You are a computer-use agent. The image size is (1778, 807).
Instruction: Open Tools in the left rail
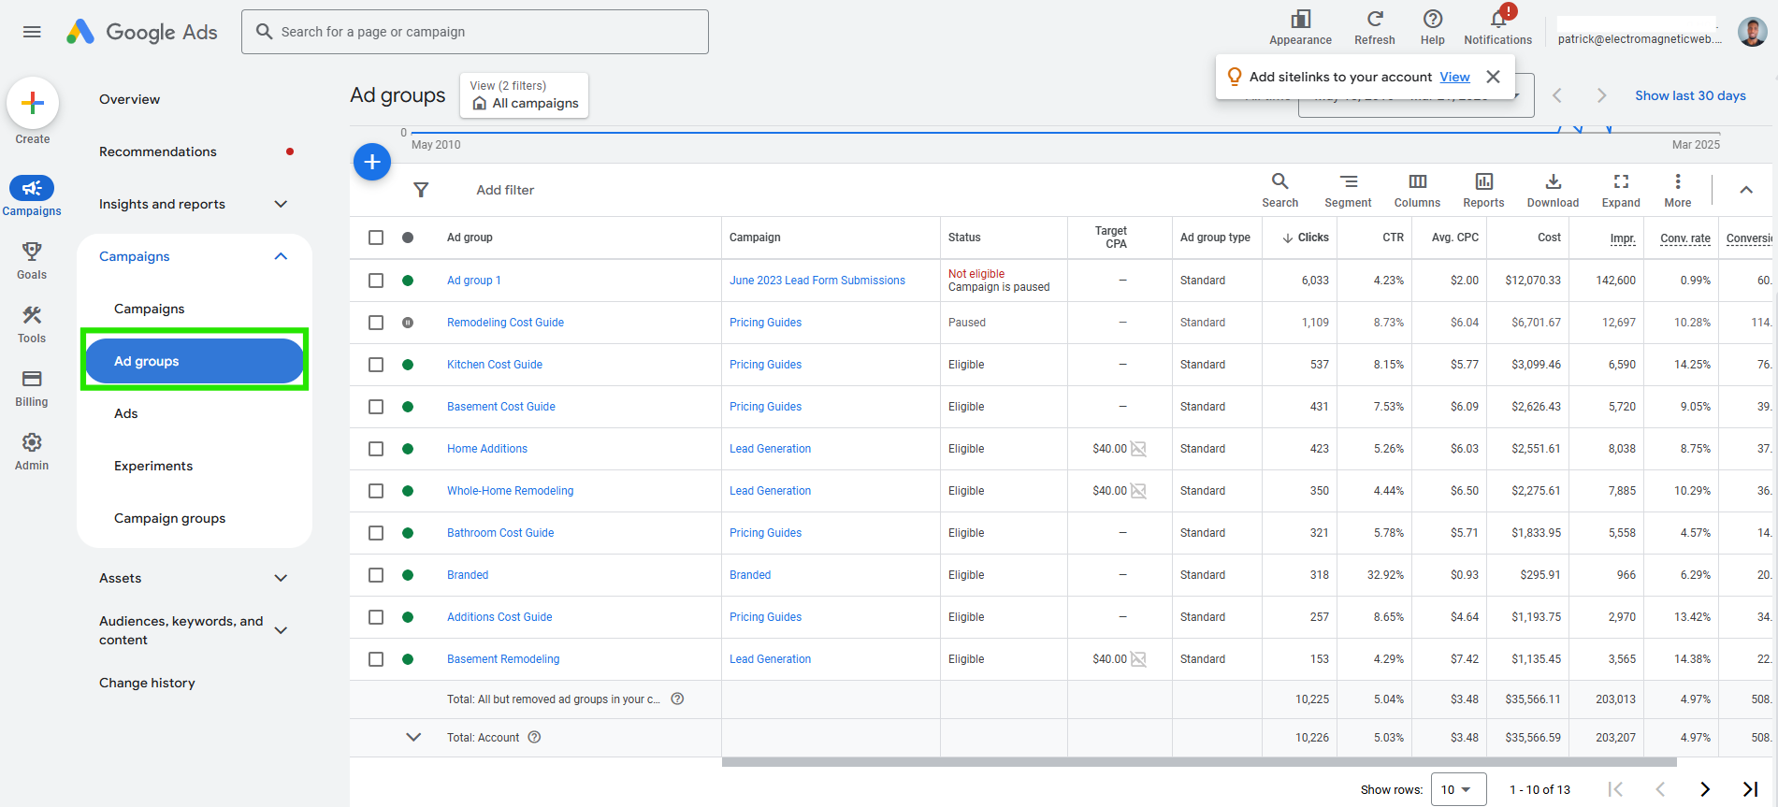click(x=32, y=324)
